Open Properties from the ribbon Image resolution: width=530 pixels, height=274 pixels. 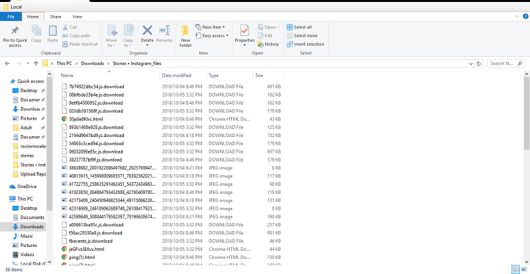click(x=244, y=35)
